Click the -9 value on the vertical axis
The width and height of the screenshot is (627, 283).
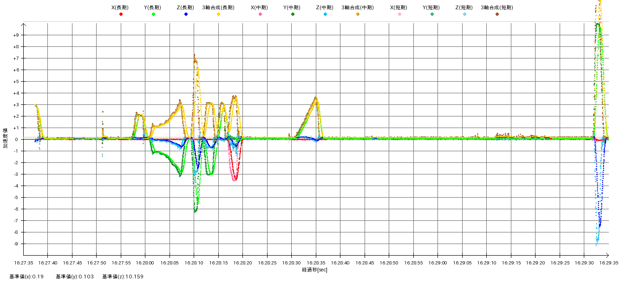16,244
